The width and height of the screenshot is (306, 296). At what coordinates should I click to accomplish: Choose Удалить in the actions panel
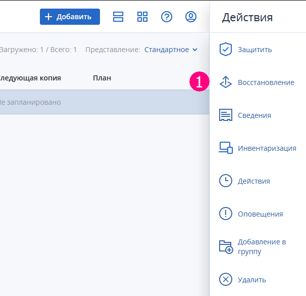tap(252, 280)
